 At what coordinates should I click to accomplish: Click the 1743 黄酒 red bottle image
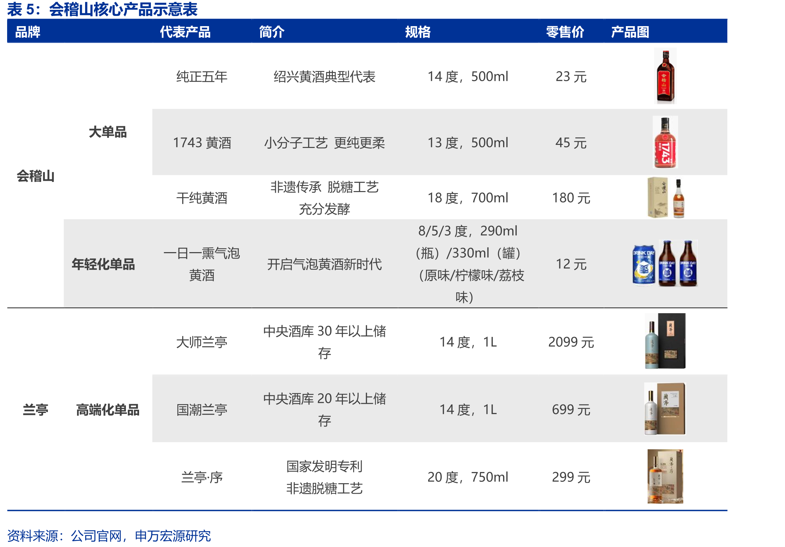tap(665, 142)
